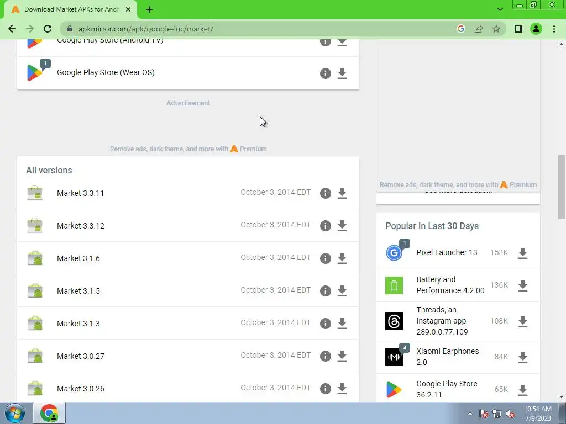The width and height of the screenshot is (566, 424).
Task: Click the Xiaomi Earphones app icon
Action: 394,357
